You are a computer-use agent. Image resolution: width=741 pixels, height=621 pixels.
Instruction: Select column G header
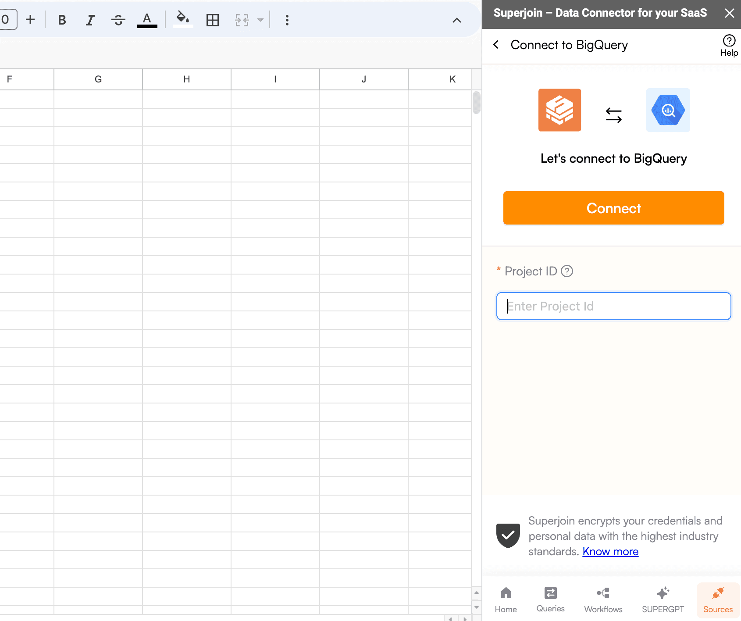(98, 79)
